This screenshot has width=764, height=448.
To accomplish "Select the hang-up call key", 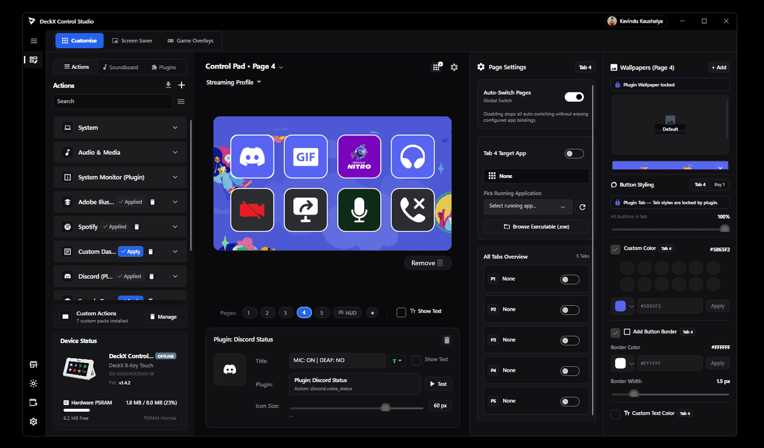I will click(412, 210).
